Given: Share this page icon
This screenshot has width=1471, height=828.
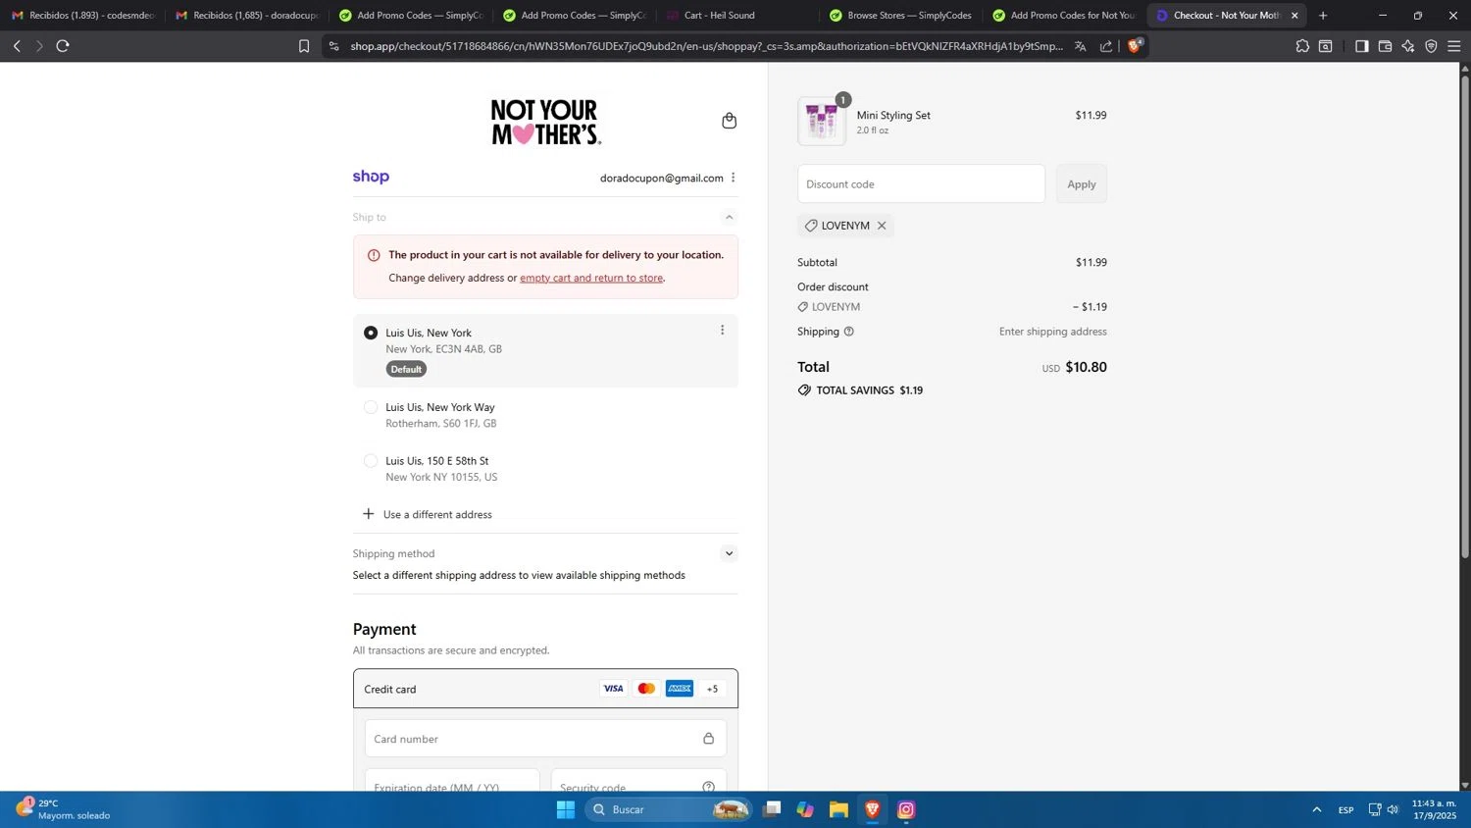Looking at the screenshot, I should (x=1106, y=46).
